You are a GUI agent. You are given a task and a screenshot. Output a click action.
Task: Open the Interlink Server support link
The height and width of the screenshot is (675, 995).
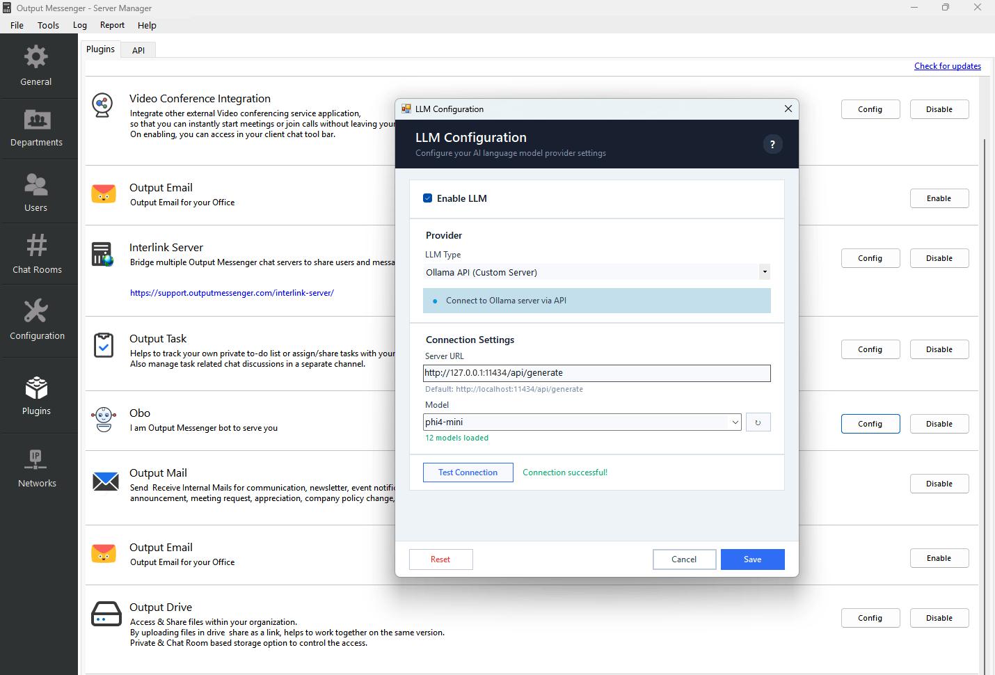coord(232,293)
